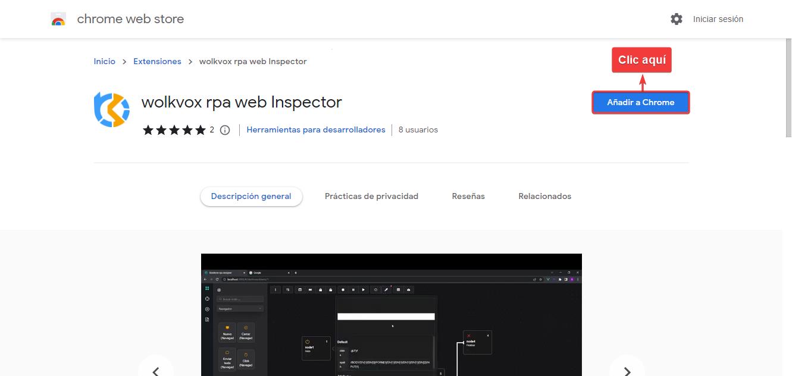Click the page's vertical scrollbar

789,89
